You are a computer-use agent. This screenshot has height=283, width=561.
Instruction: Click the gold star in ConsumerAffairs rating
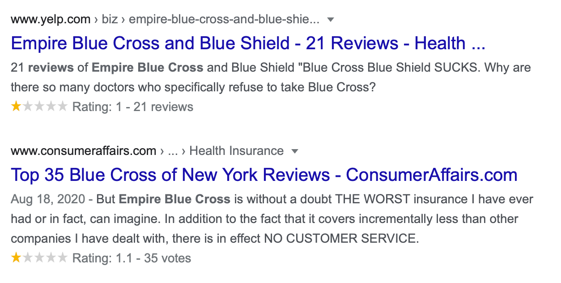click(x=16, y=258)
